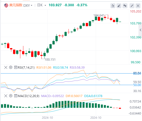
Task: Open the MACD indicator settings hexagon icon
Action: click(x=11, y=96)
